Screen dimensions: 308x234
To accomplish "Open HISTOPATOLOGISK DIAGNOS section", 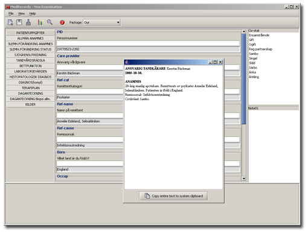I will pos(30,77).
